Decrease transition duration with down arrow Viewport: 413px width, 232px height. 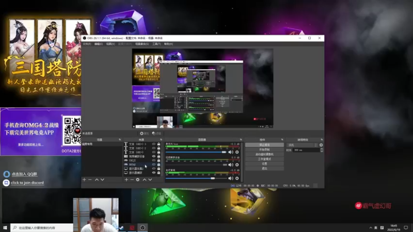[x=322, y=151]
